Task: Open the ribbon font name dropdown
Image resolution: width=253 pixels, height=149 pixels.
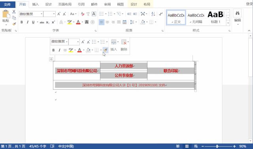Action: [42, 14]
